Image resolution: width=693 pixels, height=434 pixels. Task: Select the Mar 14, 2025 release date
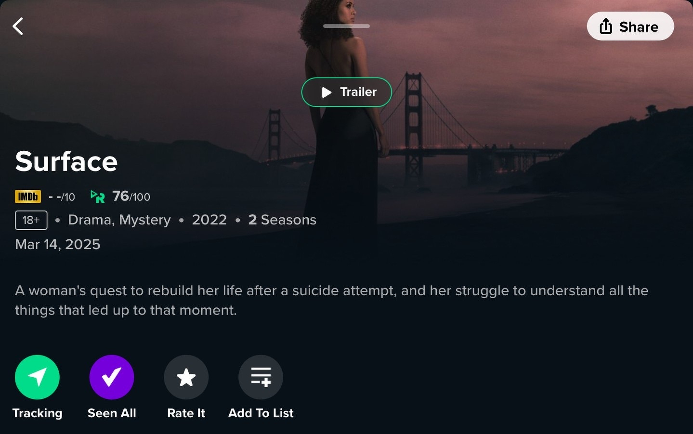click(58, 244)
